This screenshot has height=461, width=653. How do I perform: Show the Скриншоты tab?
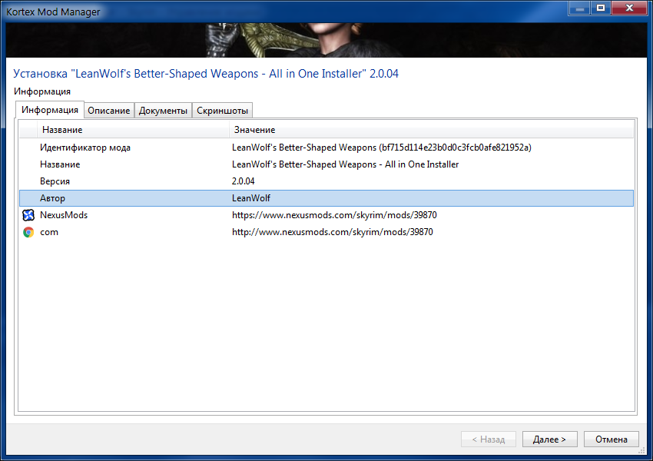(222, 111)
